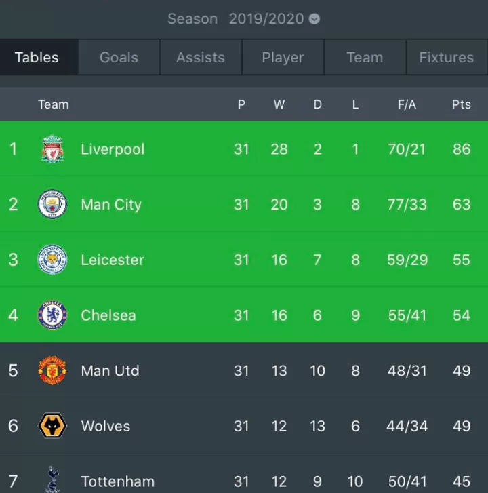Open the Man Utd team name
Image resolution: width=488 pixels, height=493 pixels.
[x=110, y=371]
